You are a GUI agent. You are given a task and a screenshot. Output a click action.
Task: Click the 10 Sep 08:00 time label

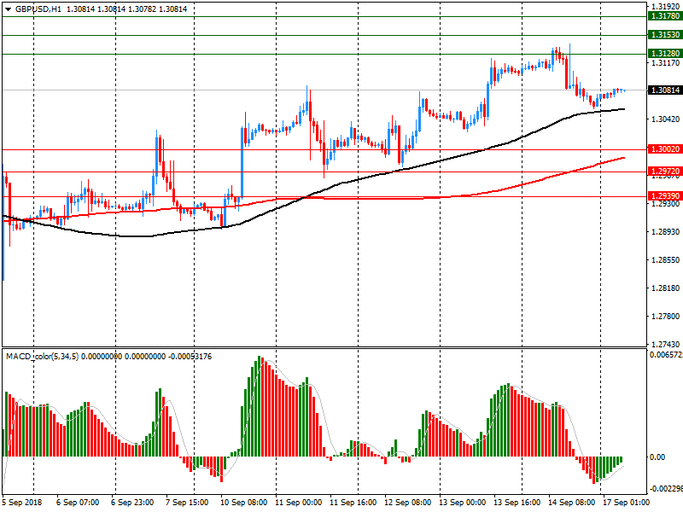click(243, 503)
